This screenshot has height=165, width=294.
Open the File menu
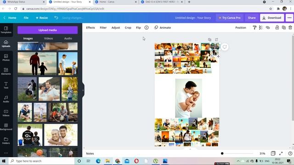coord(26,18)
